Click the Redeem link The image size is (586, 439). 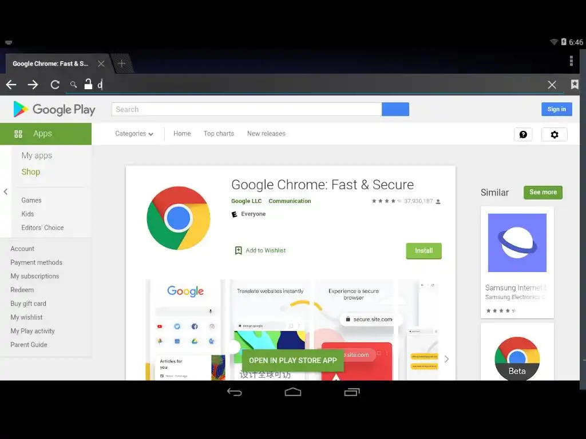[22, 290]
